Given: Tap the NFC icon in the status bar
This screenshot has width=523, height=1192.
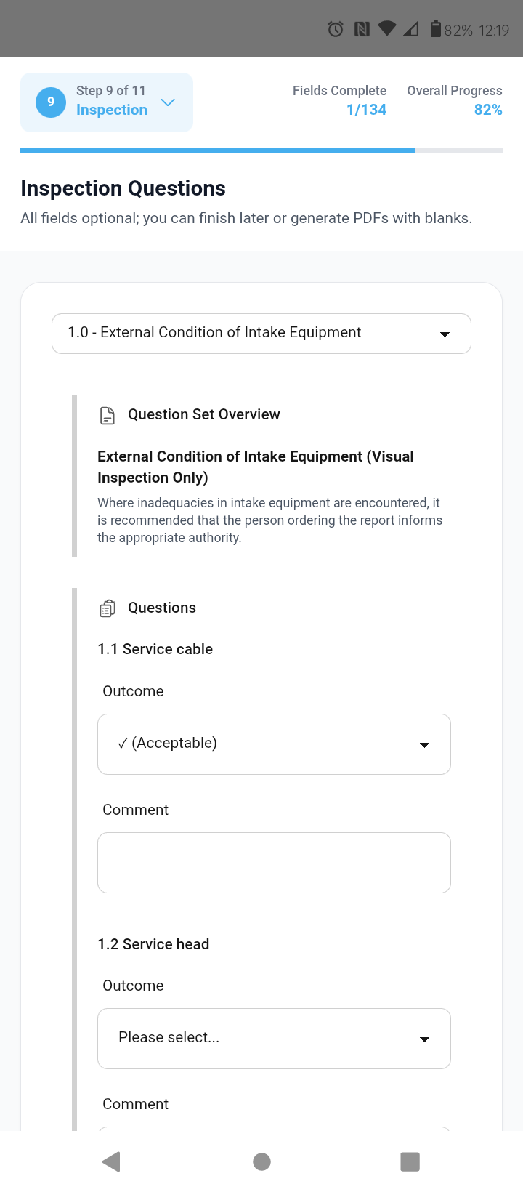Looking at the screenshot, I should click(x=362, y=29).
